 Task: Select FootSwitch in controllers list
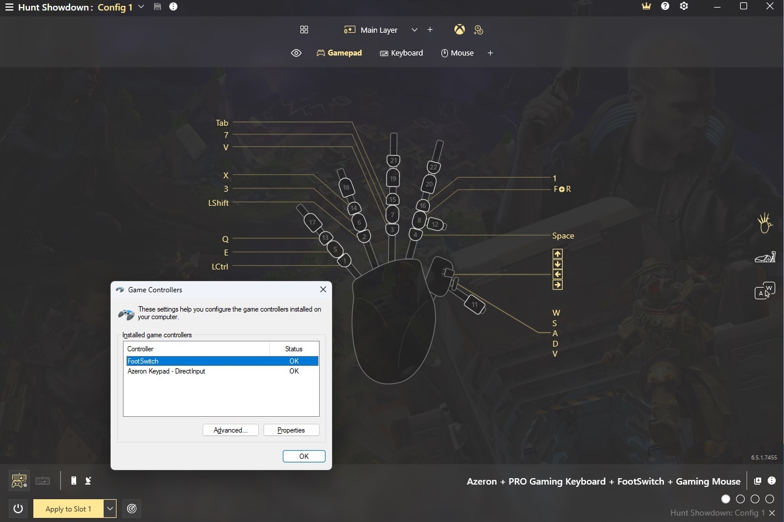tap(222, 361)
